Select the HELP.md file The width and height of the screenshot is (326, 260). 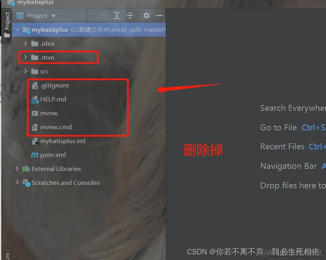[53, 99]
